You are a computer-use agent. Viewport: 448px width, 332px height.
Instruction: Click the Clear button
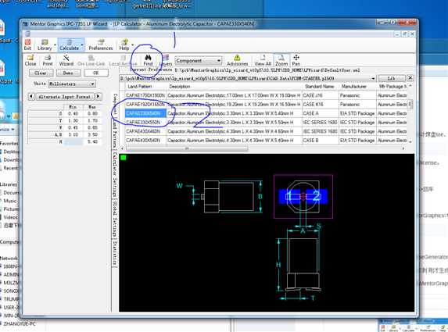[41, 73]
